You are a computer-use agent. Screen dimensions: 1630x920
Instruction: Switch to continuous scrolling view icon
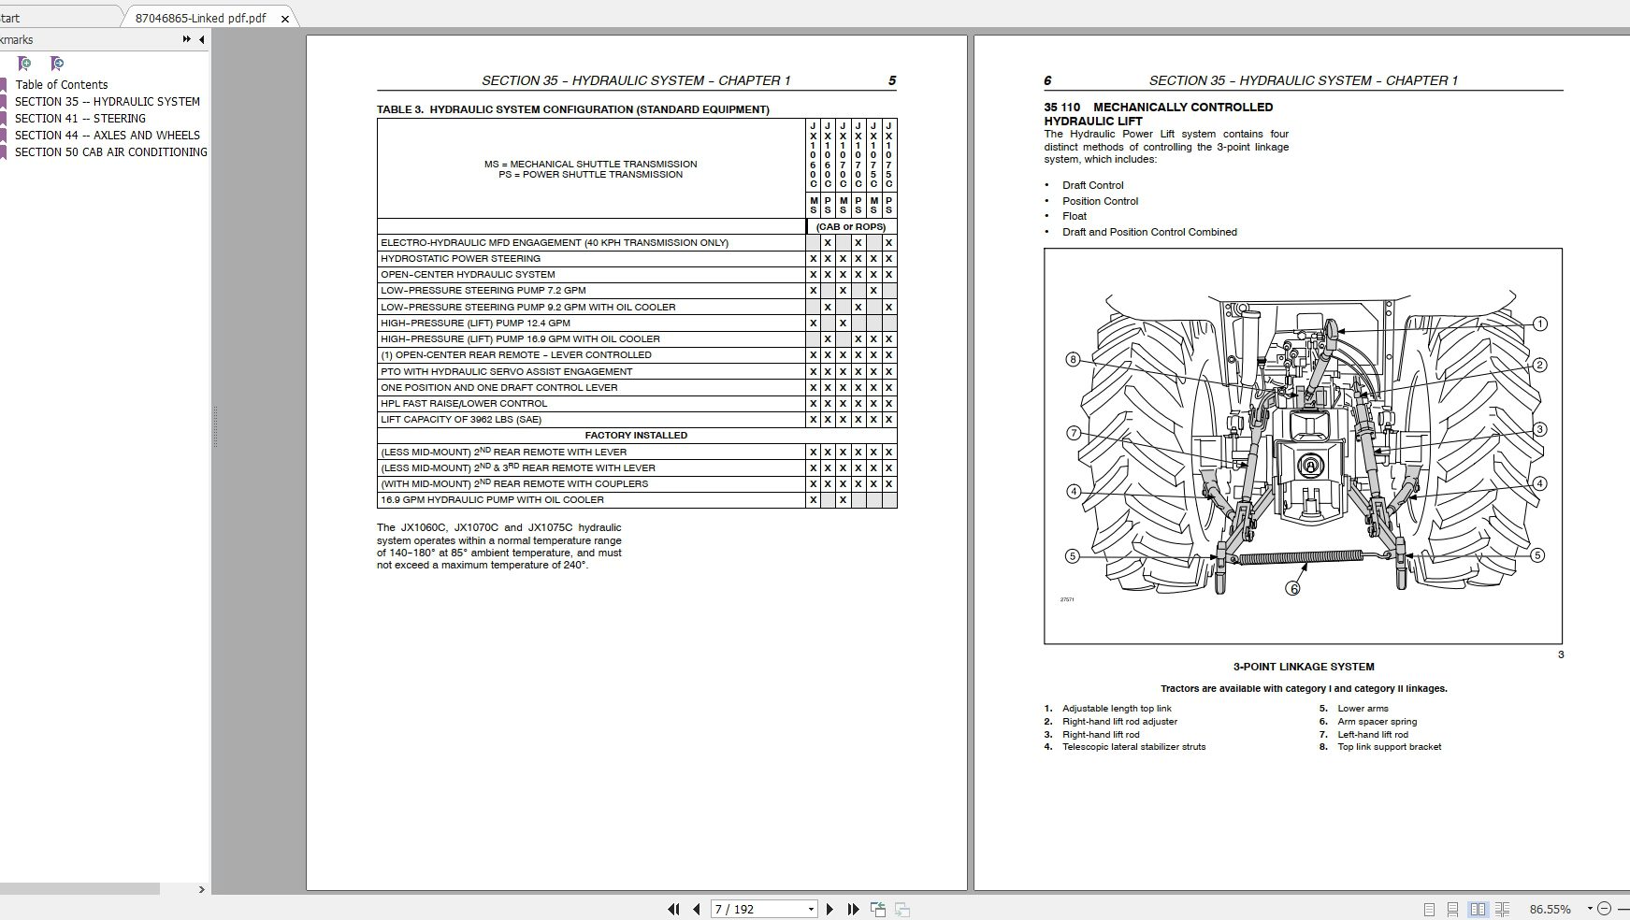tap(1453, 908)
